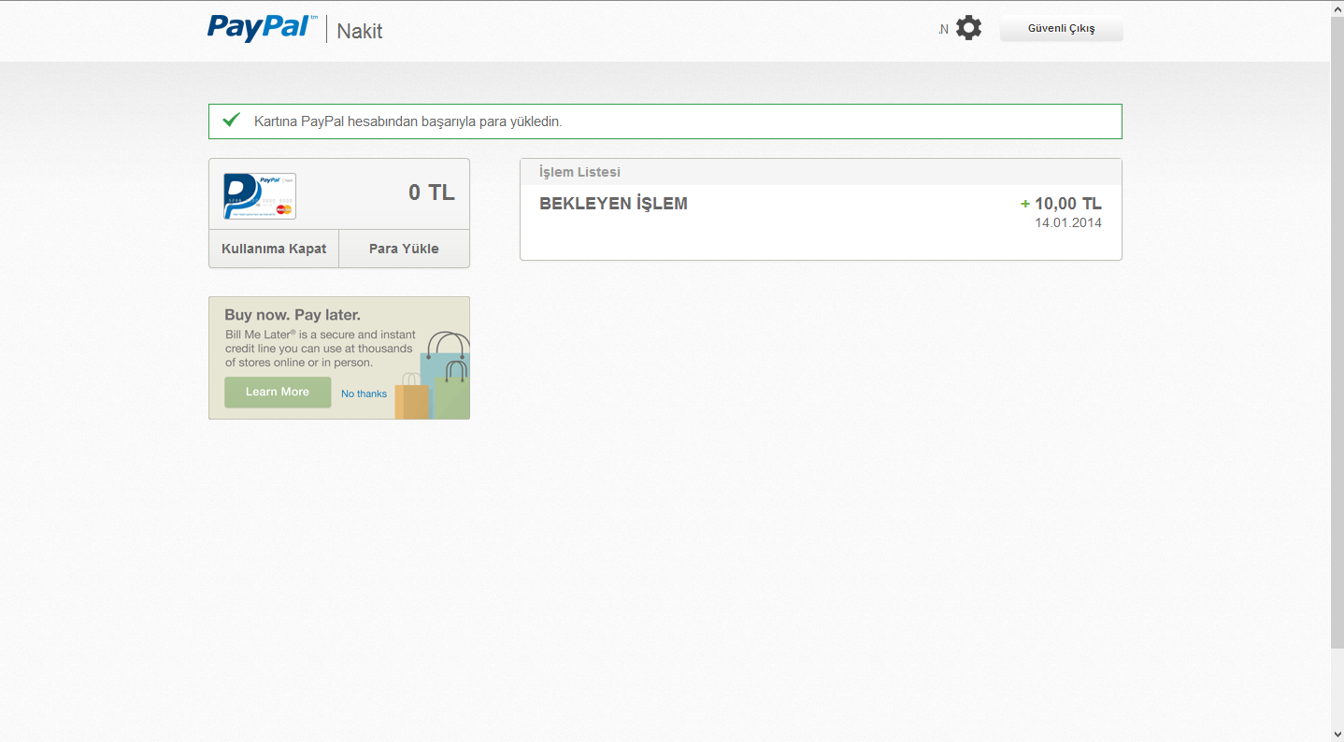Image resolution: width=1344 pixels, height=742 pixels.
Task: Click the Kullanıma Kapat button
Action: [274, 249]
